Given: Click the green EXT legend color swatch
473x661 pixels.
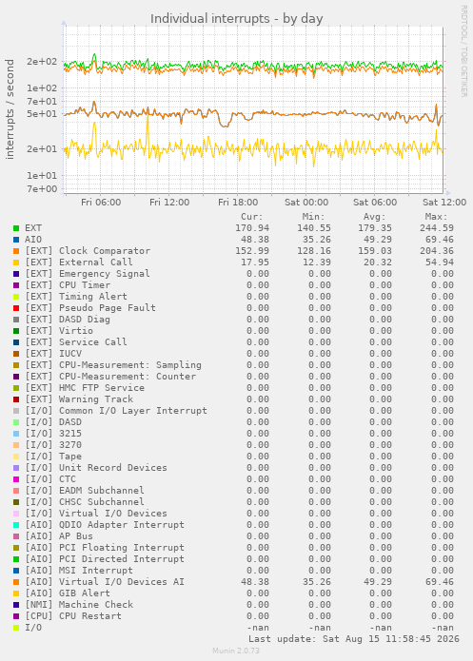Looking at the screenshot, I should (16, 228).
